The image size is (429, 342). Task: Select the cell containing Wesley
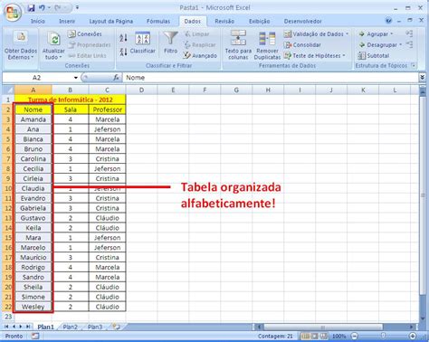pos(33,307)
